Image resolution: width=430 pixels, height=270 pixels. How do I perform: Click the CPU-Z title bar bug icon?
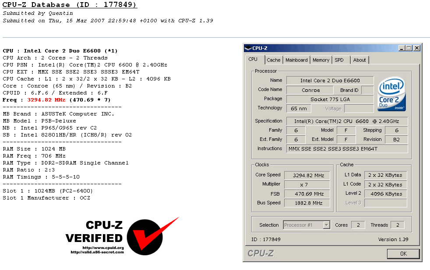(248, 48)
